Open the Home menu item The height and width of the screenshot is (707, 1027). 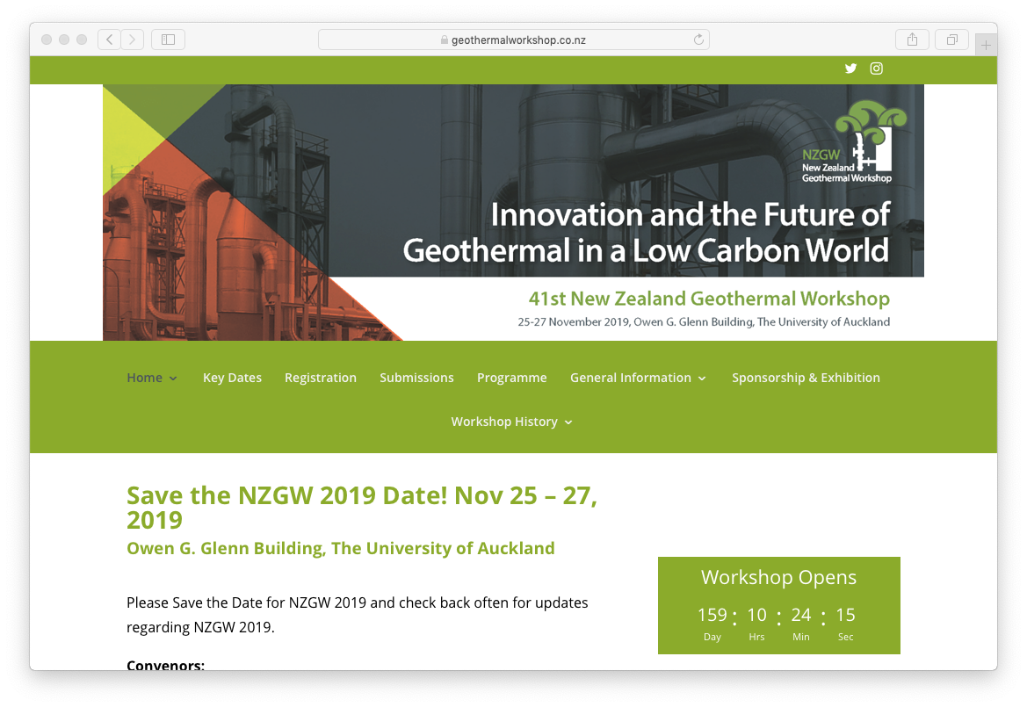pyautogui.click(x=145, y=378)
